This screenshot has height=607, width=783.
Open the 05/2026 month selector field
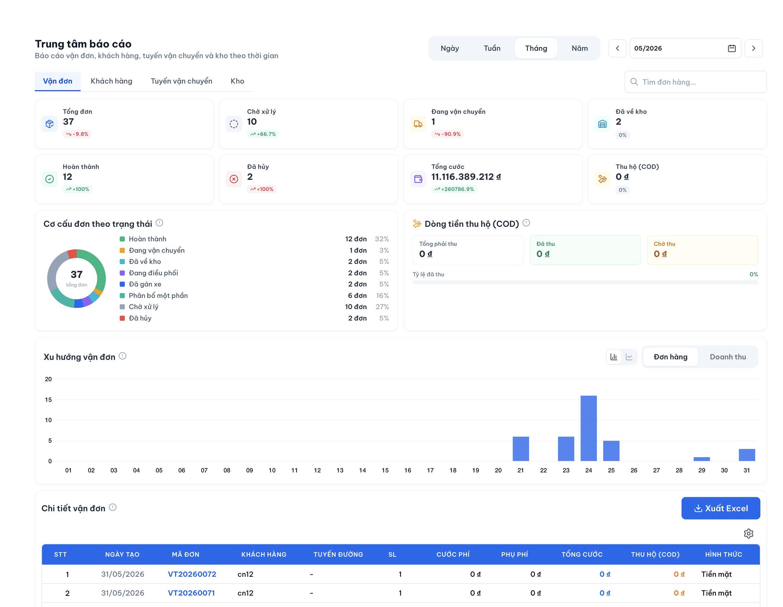[x=685, y=48]
